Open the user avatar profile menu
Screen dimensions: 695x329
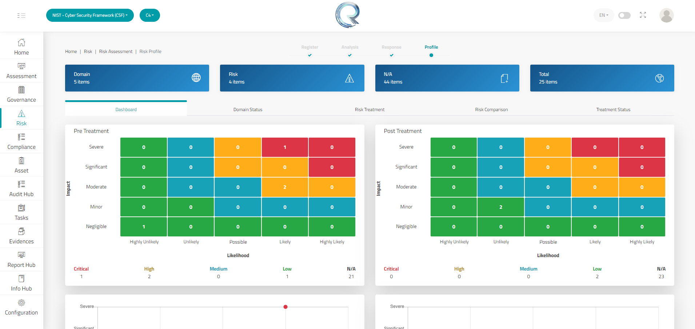(666, 15)
